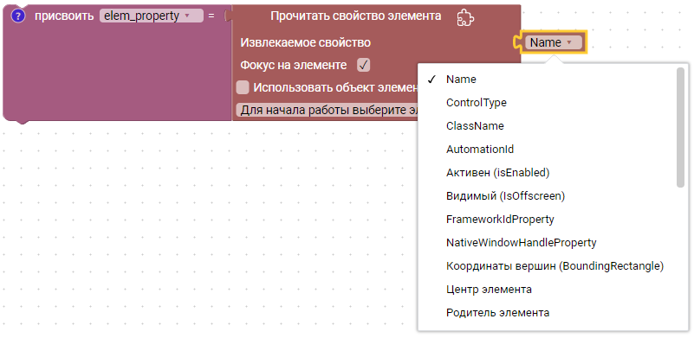Open the elem_property variable dropdown
694x338 pixels.
[x=152, y=16]
